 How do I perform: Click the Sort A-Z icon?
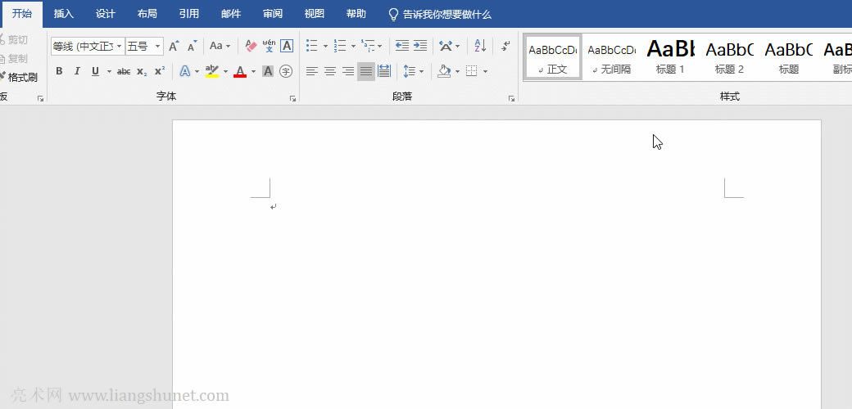481,47
